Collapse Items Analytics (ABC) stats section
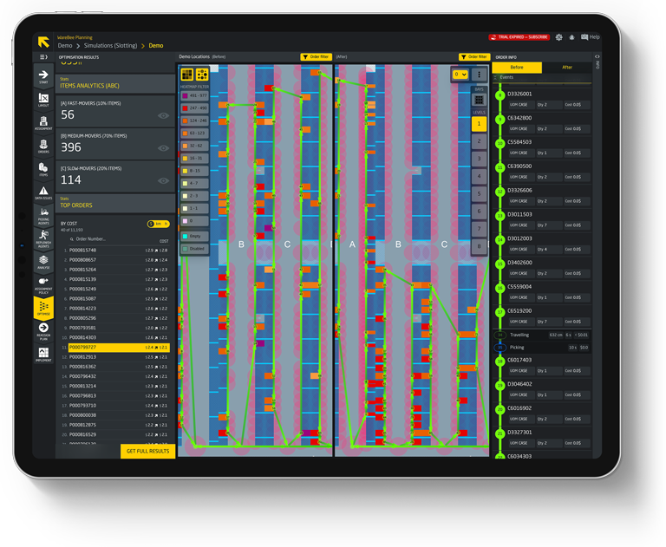The height and width of the screenshot is (547, 666). click(x=115, y=84)
